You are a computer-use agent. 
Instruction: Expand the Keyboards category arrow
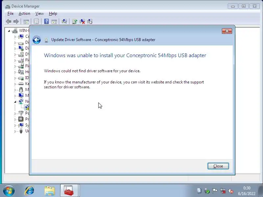pos(15,84)
